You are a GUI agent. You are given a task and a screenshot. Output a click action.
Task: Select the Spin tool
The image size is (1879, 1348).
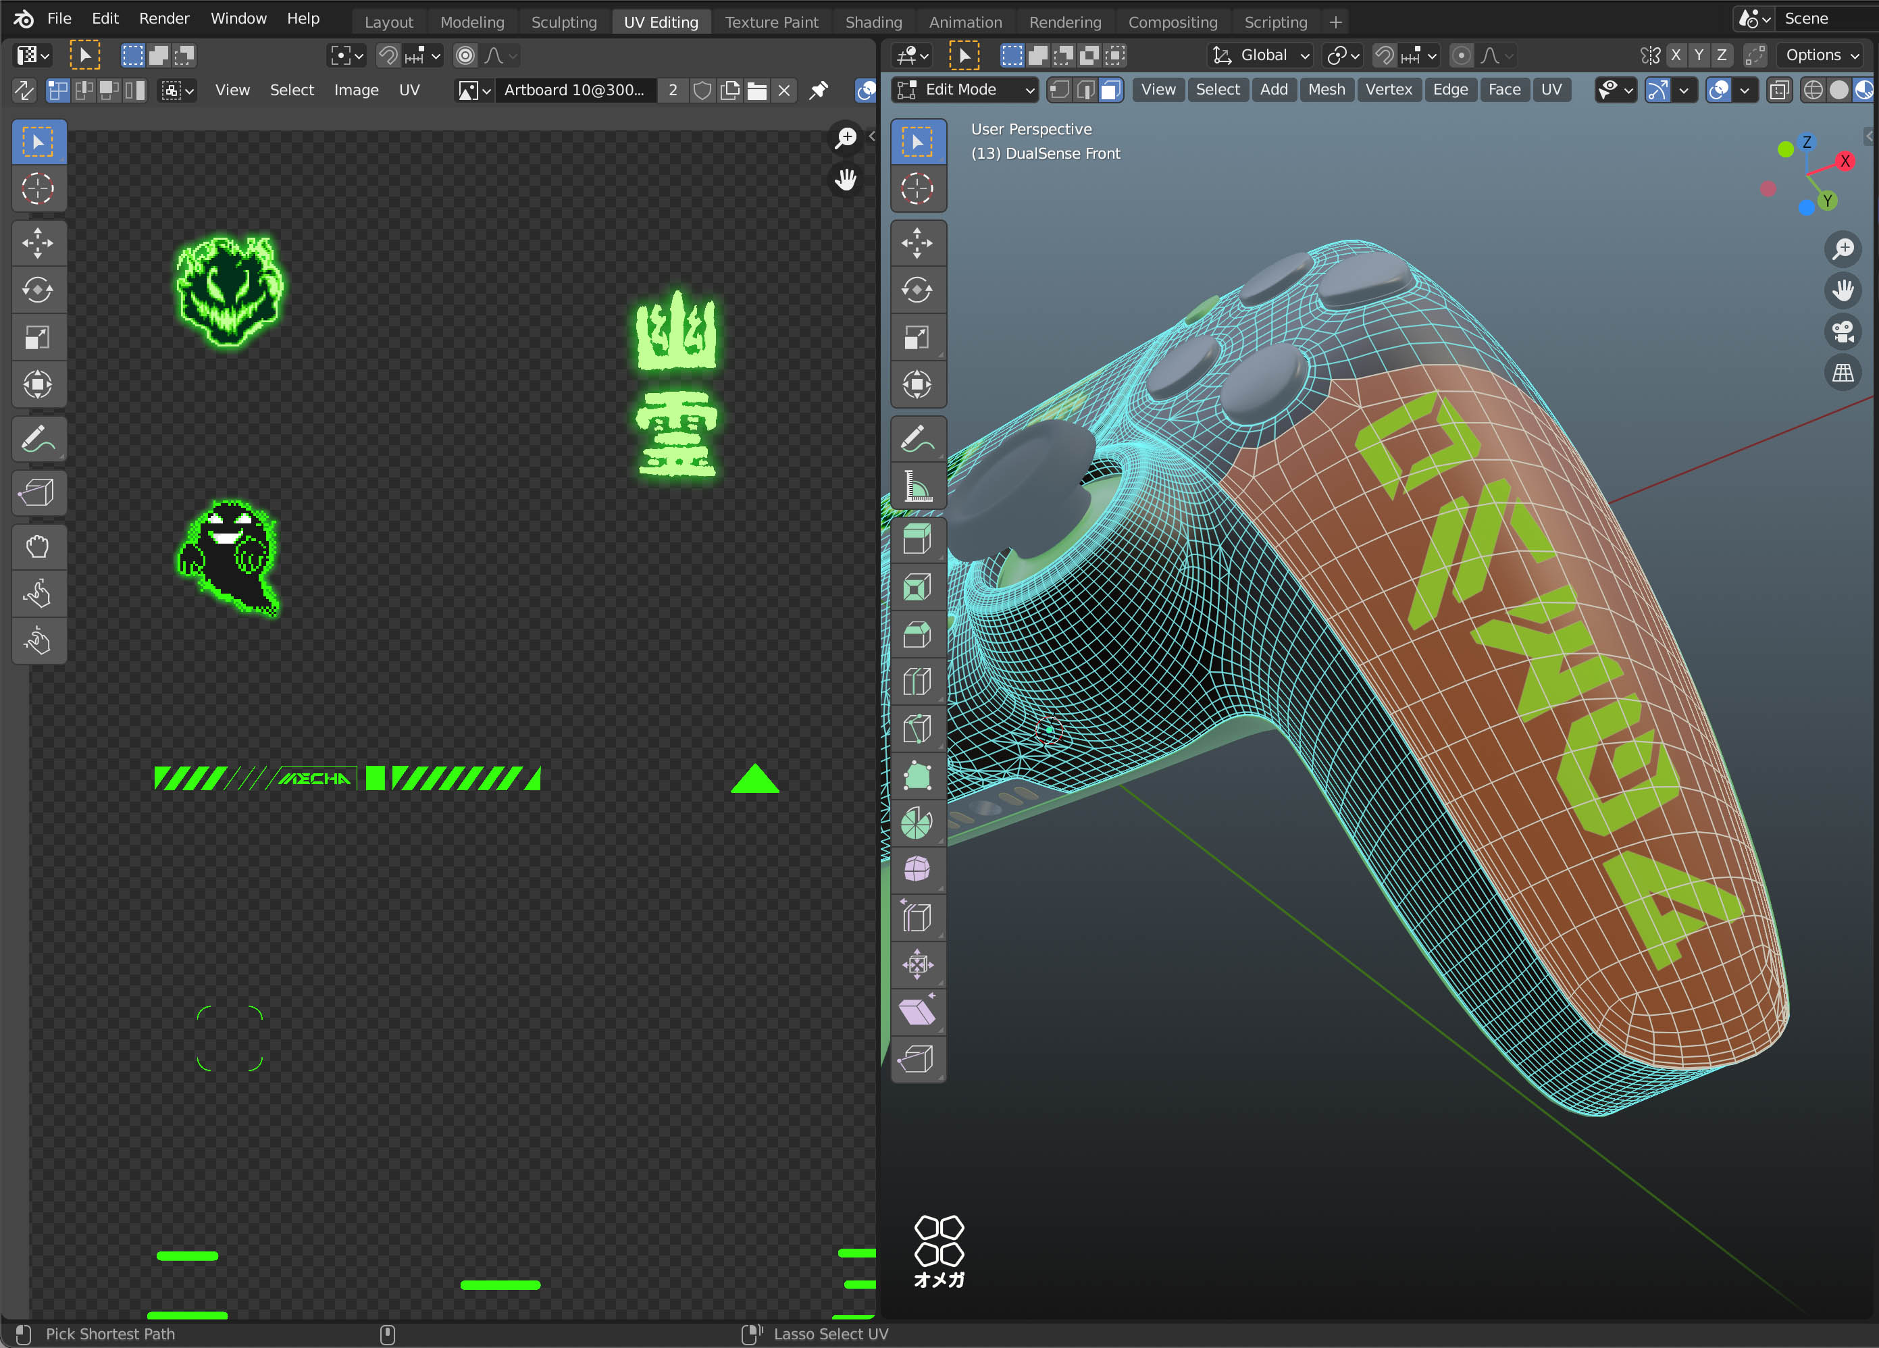[917, 823]
